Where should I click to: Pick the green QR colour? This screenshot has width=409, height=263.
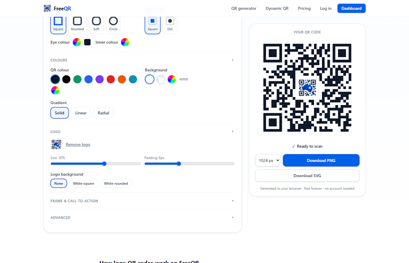pos(77,79)
